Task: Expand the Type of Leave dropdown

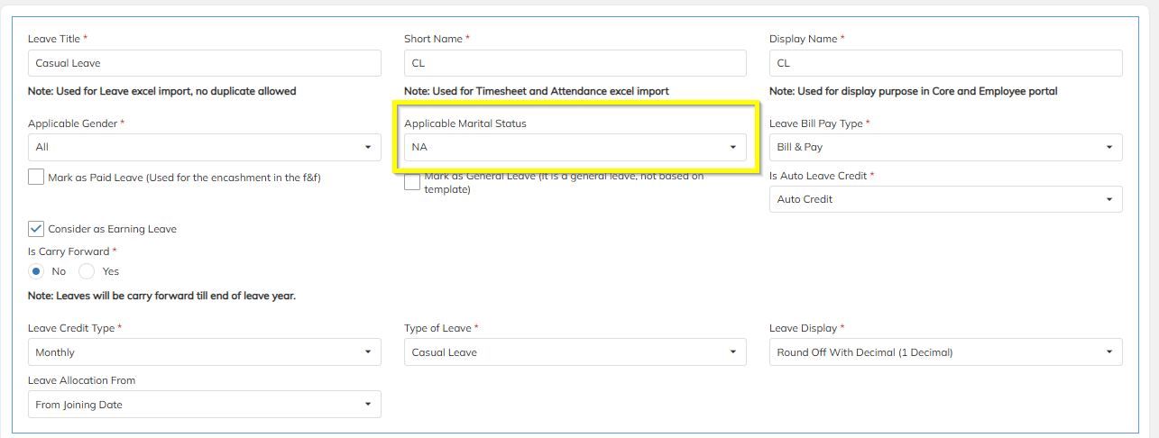Action: pyautogui.click(x=575, y=352)
